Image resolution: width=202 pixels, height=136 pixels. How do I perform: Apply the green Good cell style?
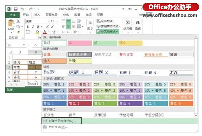(x=105, y=43)
